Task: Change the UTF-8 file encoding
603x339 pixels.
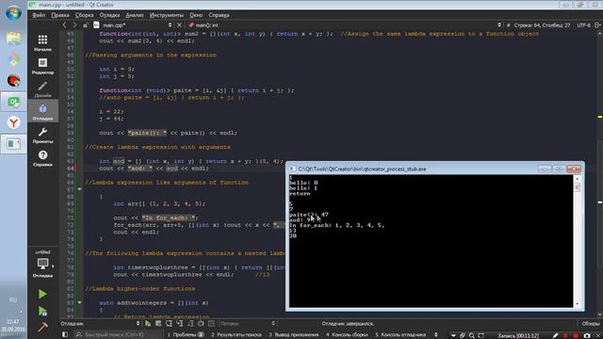Action: (x=583, y=25)
